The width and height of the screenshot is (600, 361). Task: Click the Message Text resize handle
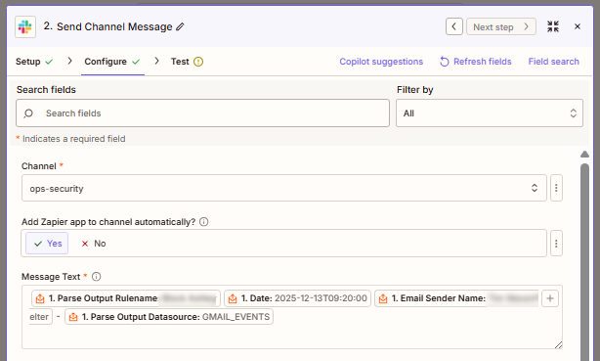558,345
